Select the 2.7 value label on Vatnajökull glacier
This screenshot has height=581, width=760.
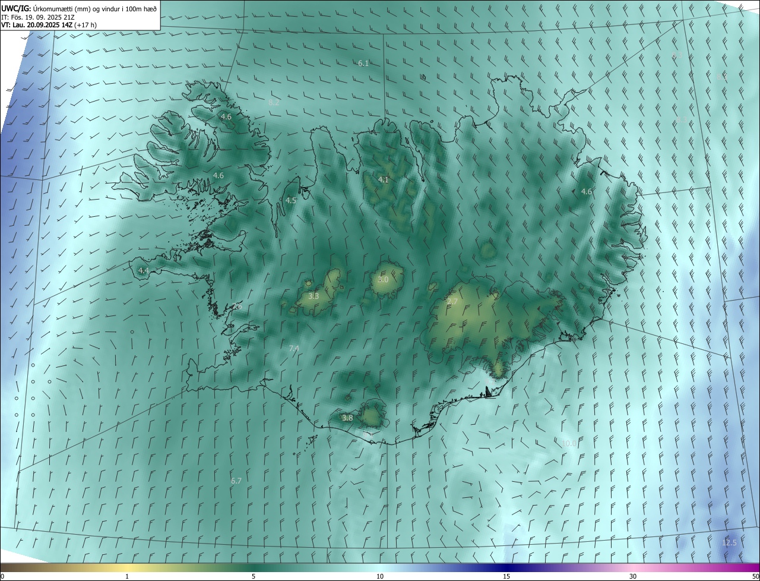(452, 302)
